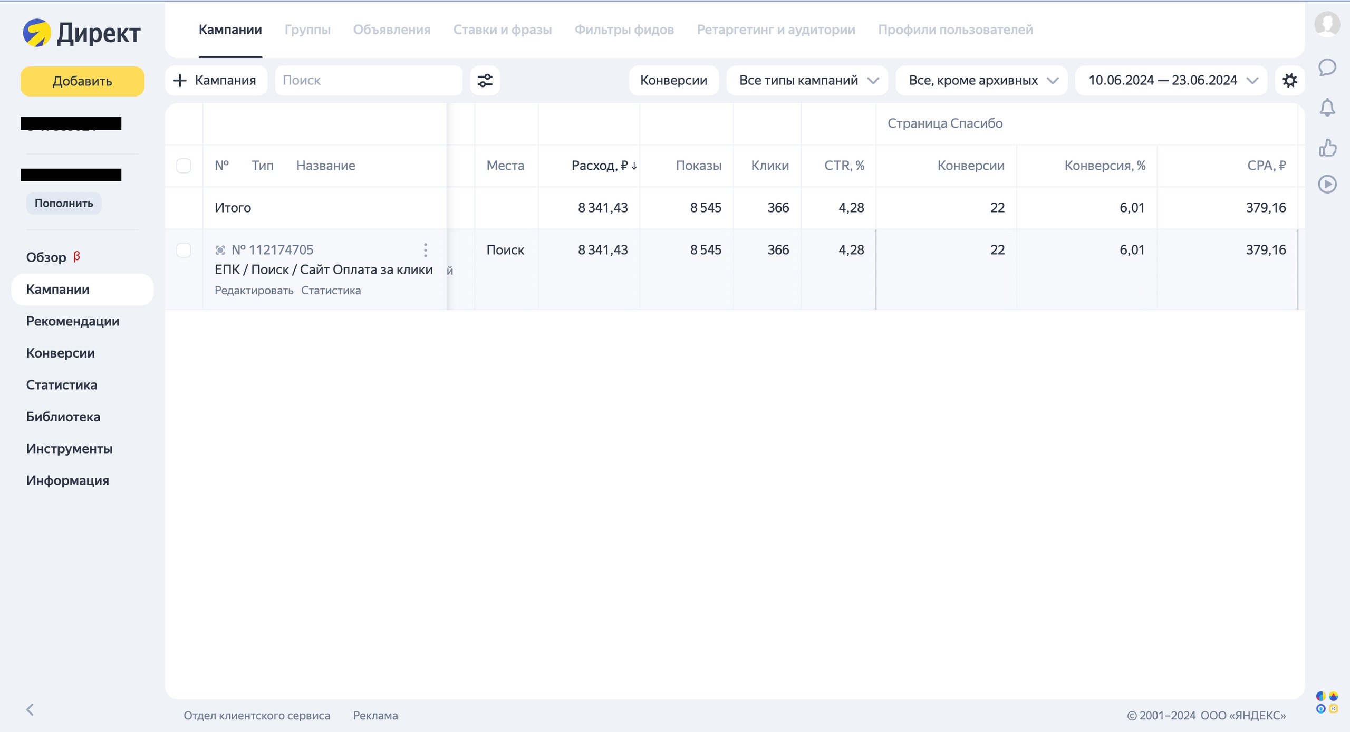Screen dimensions: 1350x732
Task: Open the user profile avatar
Action: click(1327, 24)
